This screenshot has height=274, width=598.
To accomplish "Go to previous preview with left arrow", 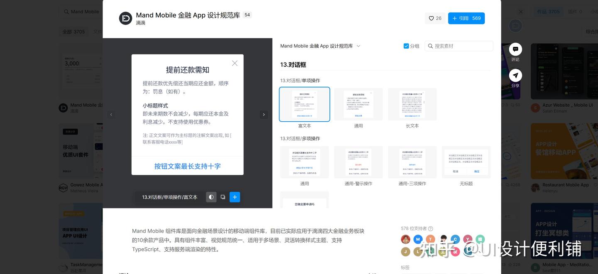I will pos(111,115).
